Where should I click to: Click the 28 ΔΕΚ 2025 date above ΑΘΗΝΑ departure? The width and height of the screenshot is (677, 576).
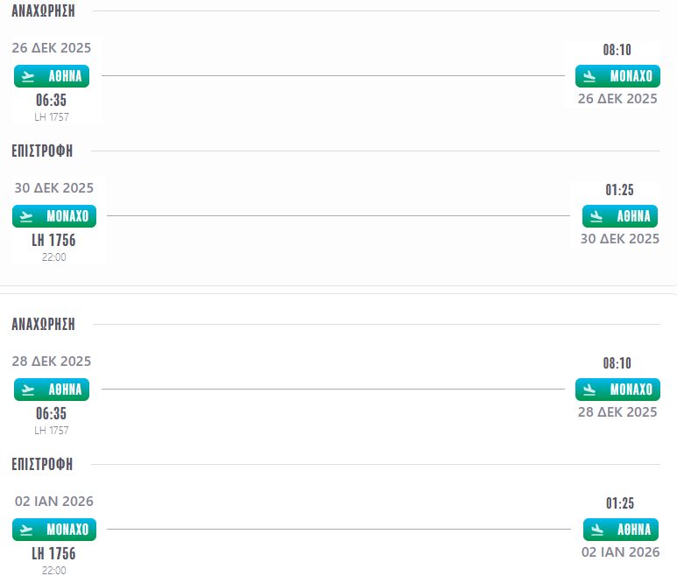click(x=52, y=362)
